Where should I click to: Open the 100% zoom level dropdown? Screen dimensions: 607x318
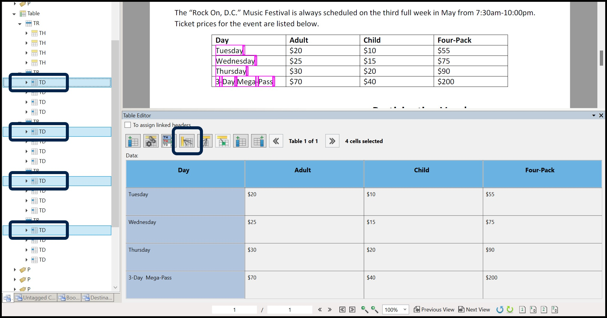(x=405, y=309)
